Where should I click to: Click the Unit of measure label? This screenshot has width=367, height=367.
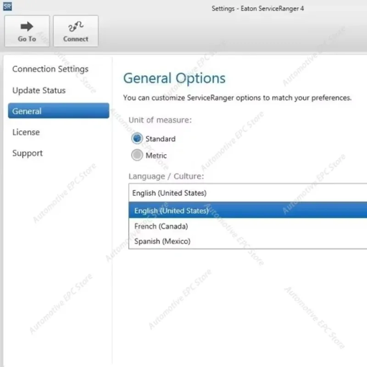pos(160,120)
